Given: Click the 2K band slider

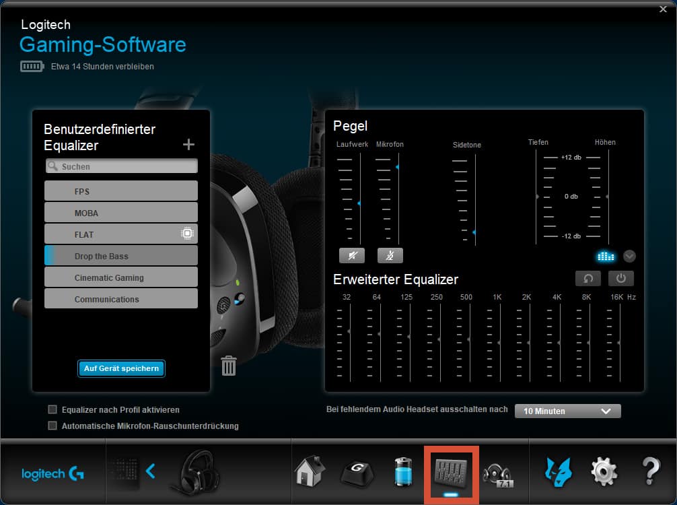Looking at the screenshot, I should click(530, 343).
